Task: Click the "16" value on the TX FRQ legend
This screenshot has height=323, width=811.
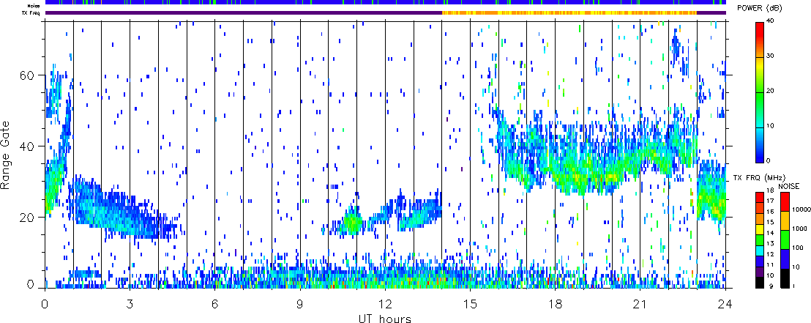Action: point(771,211)
